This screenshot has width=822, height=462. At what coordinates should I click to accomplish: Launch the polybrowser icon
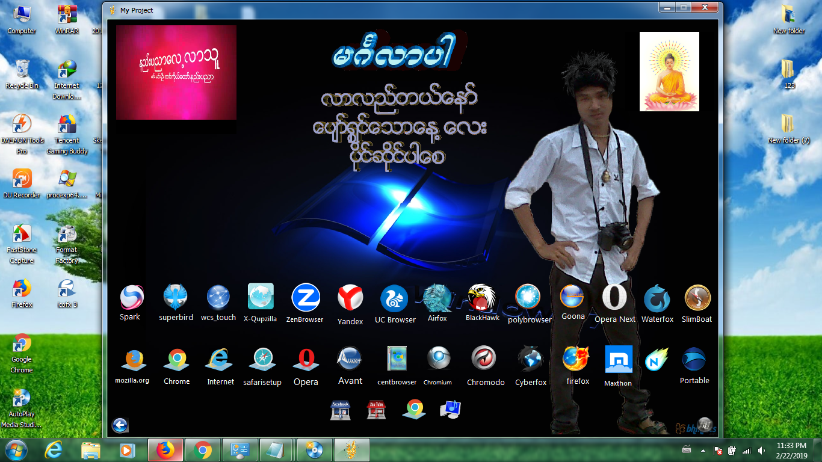click(528, 297)
